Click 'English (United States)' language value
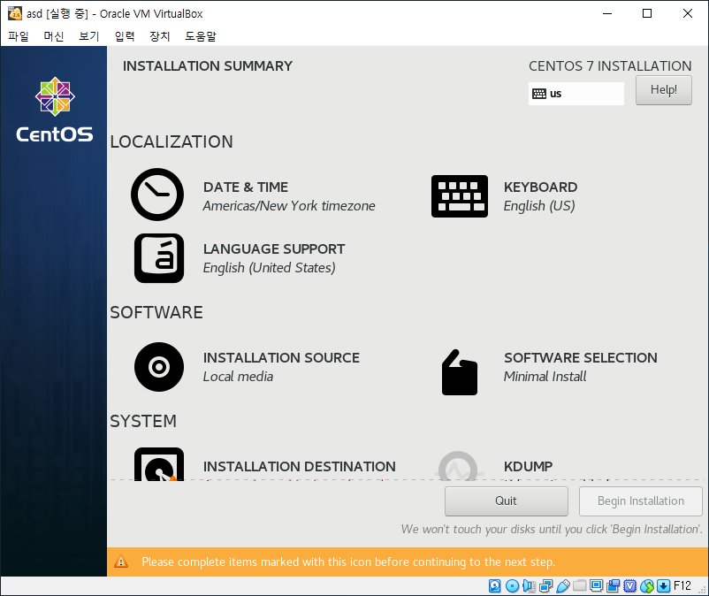 [269, 268]
